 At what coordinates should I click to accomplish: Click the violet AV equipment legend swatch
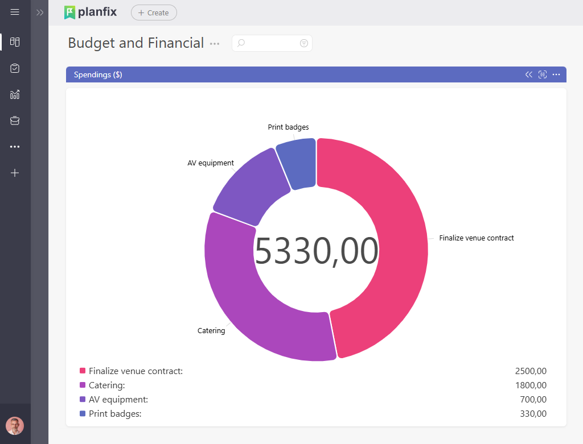[83, 399]
